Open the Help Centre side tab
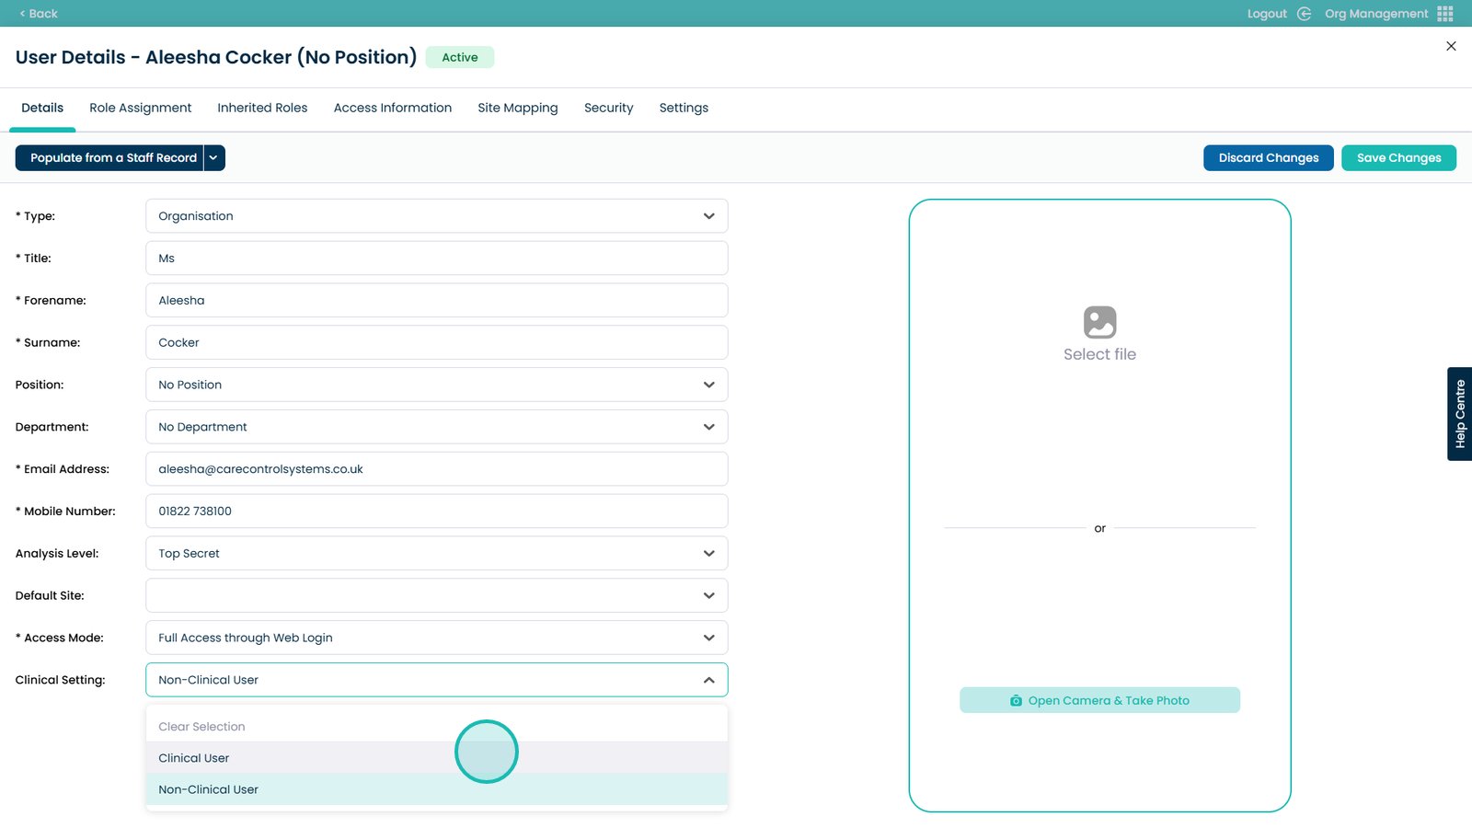 (1459, 414)
